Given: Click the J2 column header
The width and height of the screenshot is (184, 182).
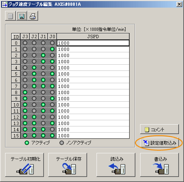Looking at the screenshot, I should point(34,37).
